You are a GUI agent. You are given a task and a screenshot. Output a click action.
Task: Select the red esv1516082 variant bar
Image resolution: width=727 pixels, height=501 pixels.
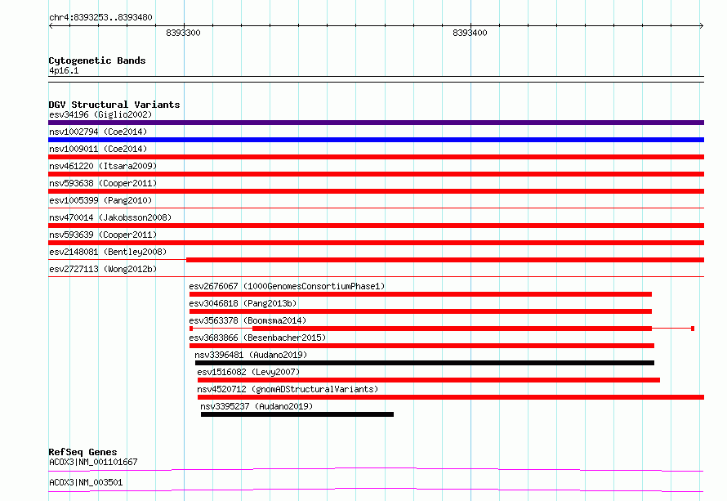tap(428, 380)
